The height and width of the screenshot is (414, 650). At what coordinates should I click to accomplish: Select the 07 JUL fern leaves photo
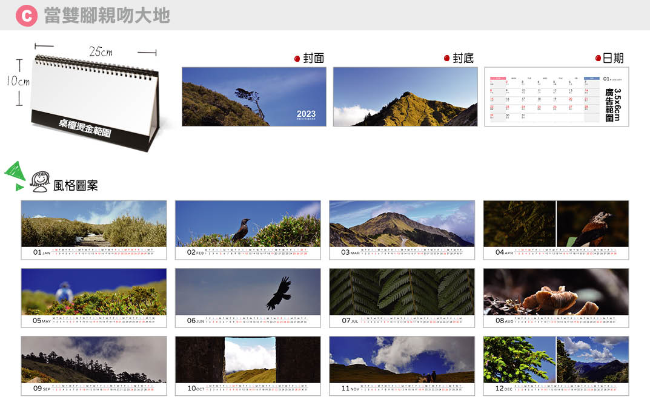(x=402, y=291)
